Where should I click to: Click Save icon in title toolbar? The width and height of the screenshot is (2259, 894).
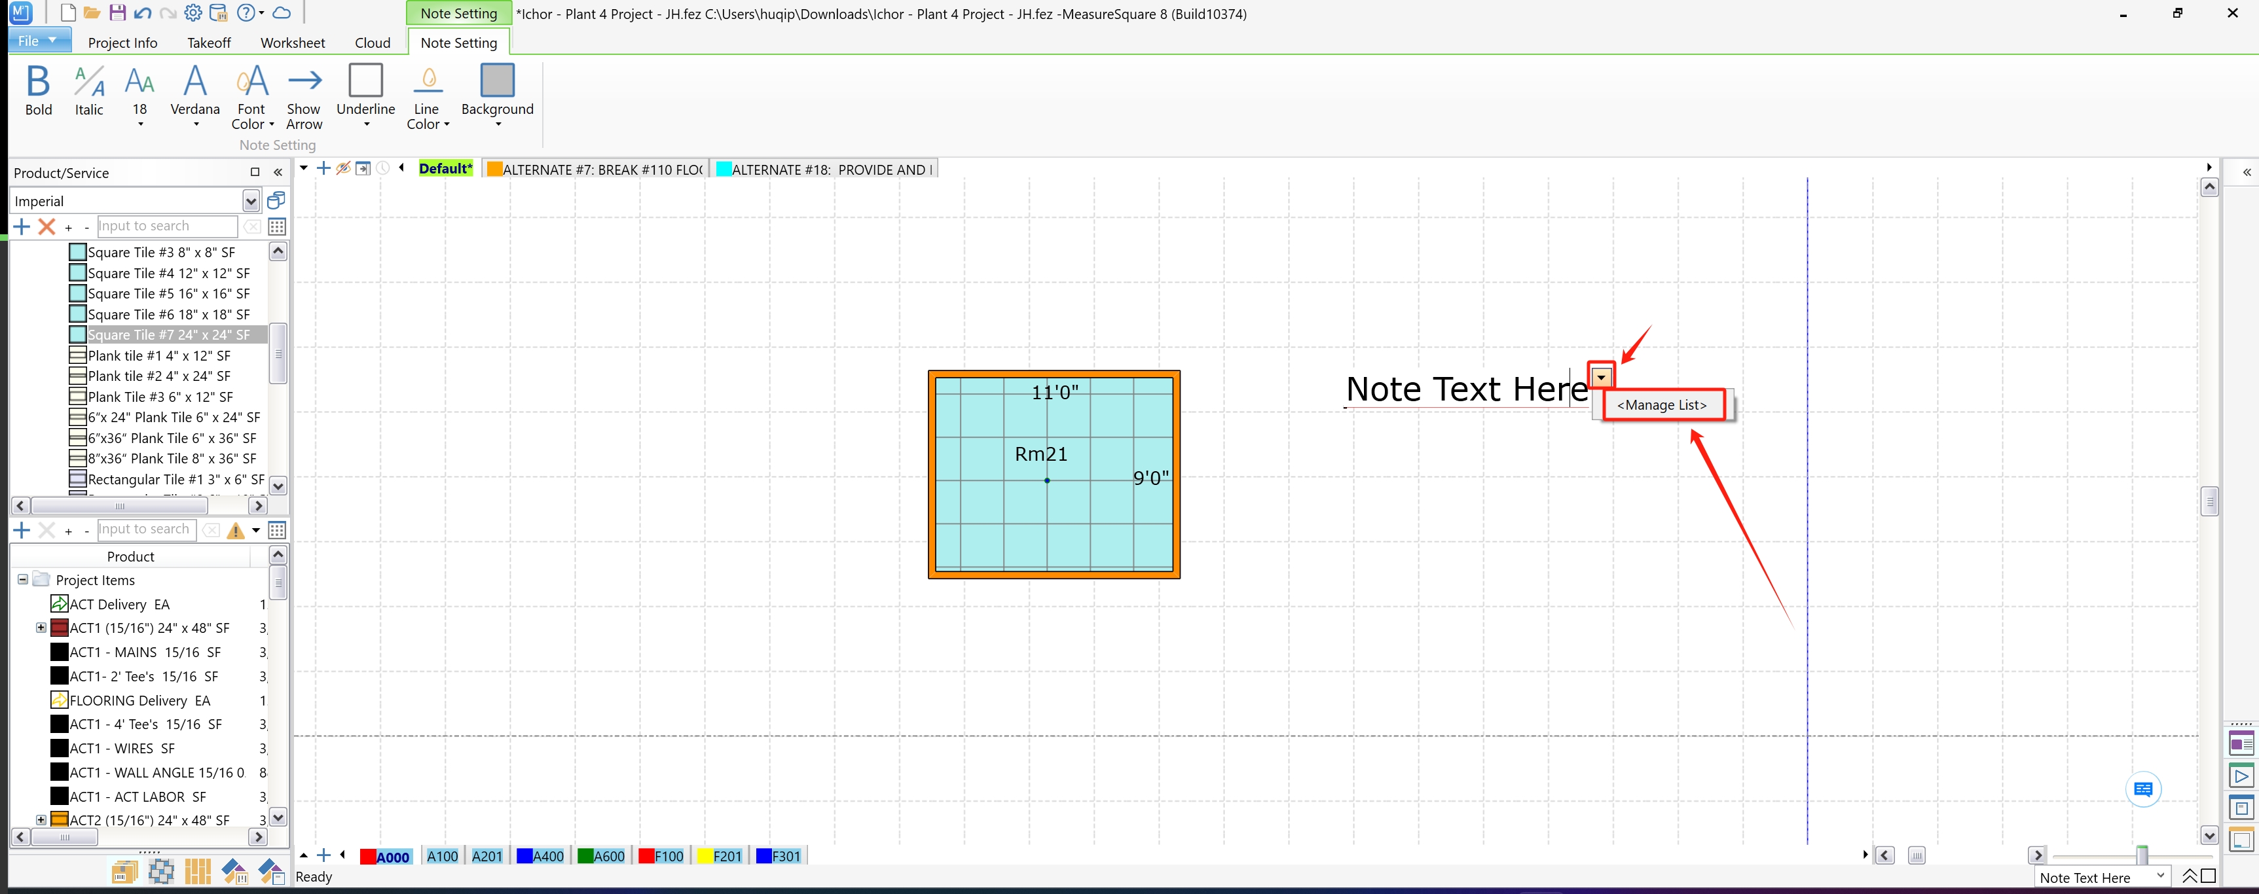[117, 13]
